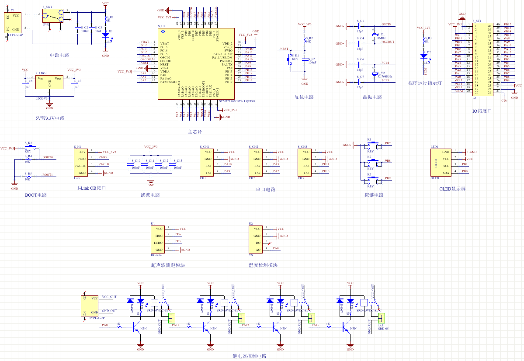The width and height of the screenshot is (524, 361).
Task: Select the 32.768KHz crystal S_Y2
Action: click(375, 73)
